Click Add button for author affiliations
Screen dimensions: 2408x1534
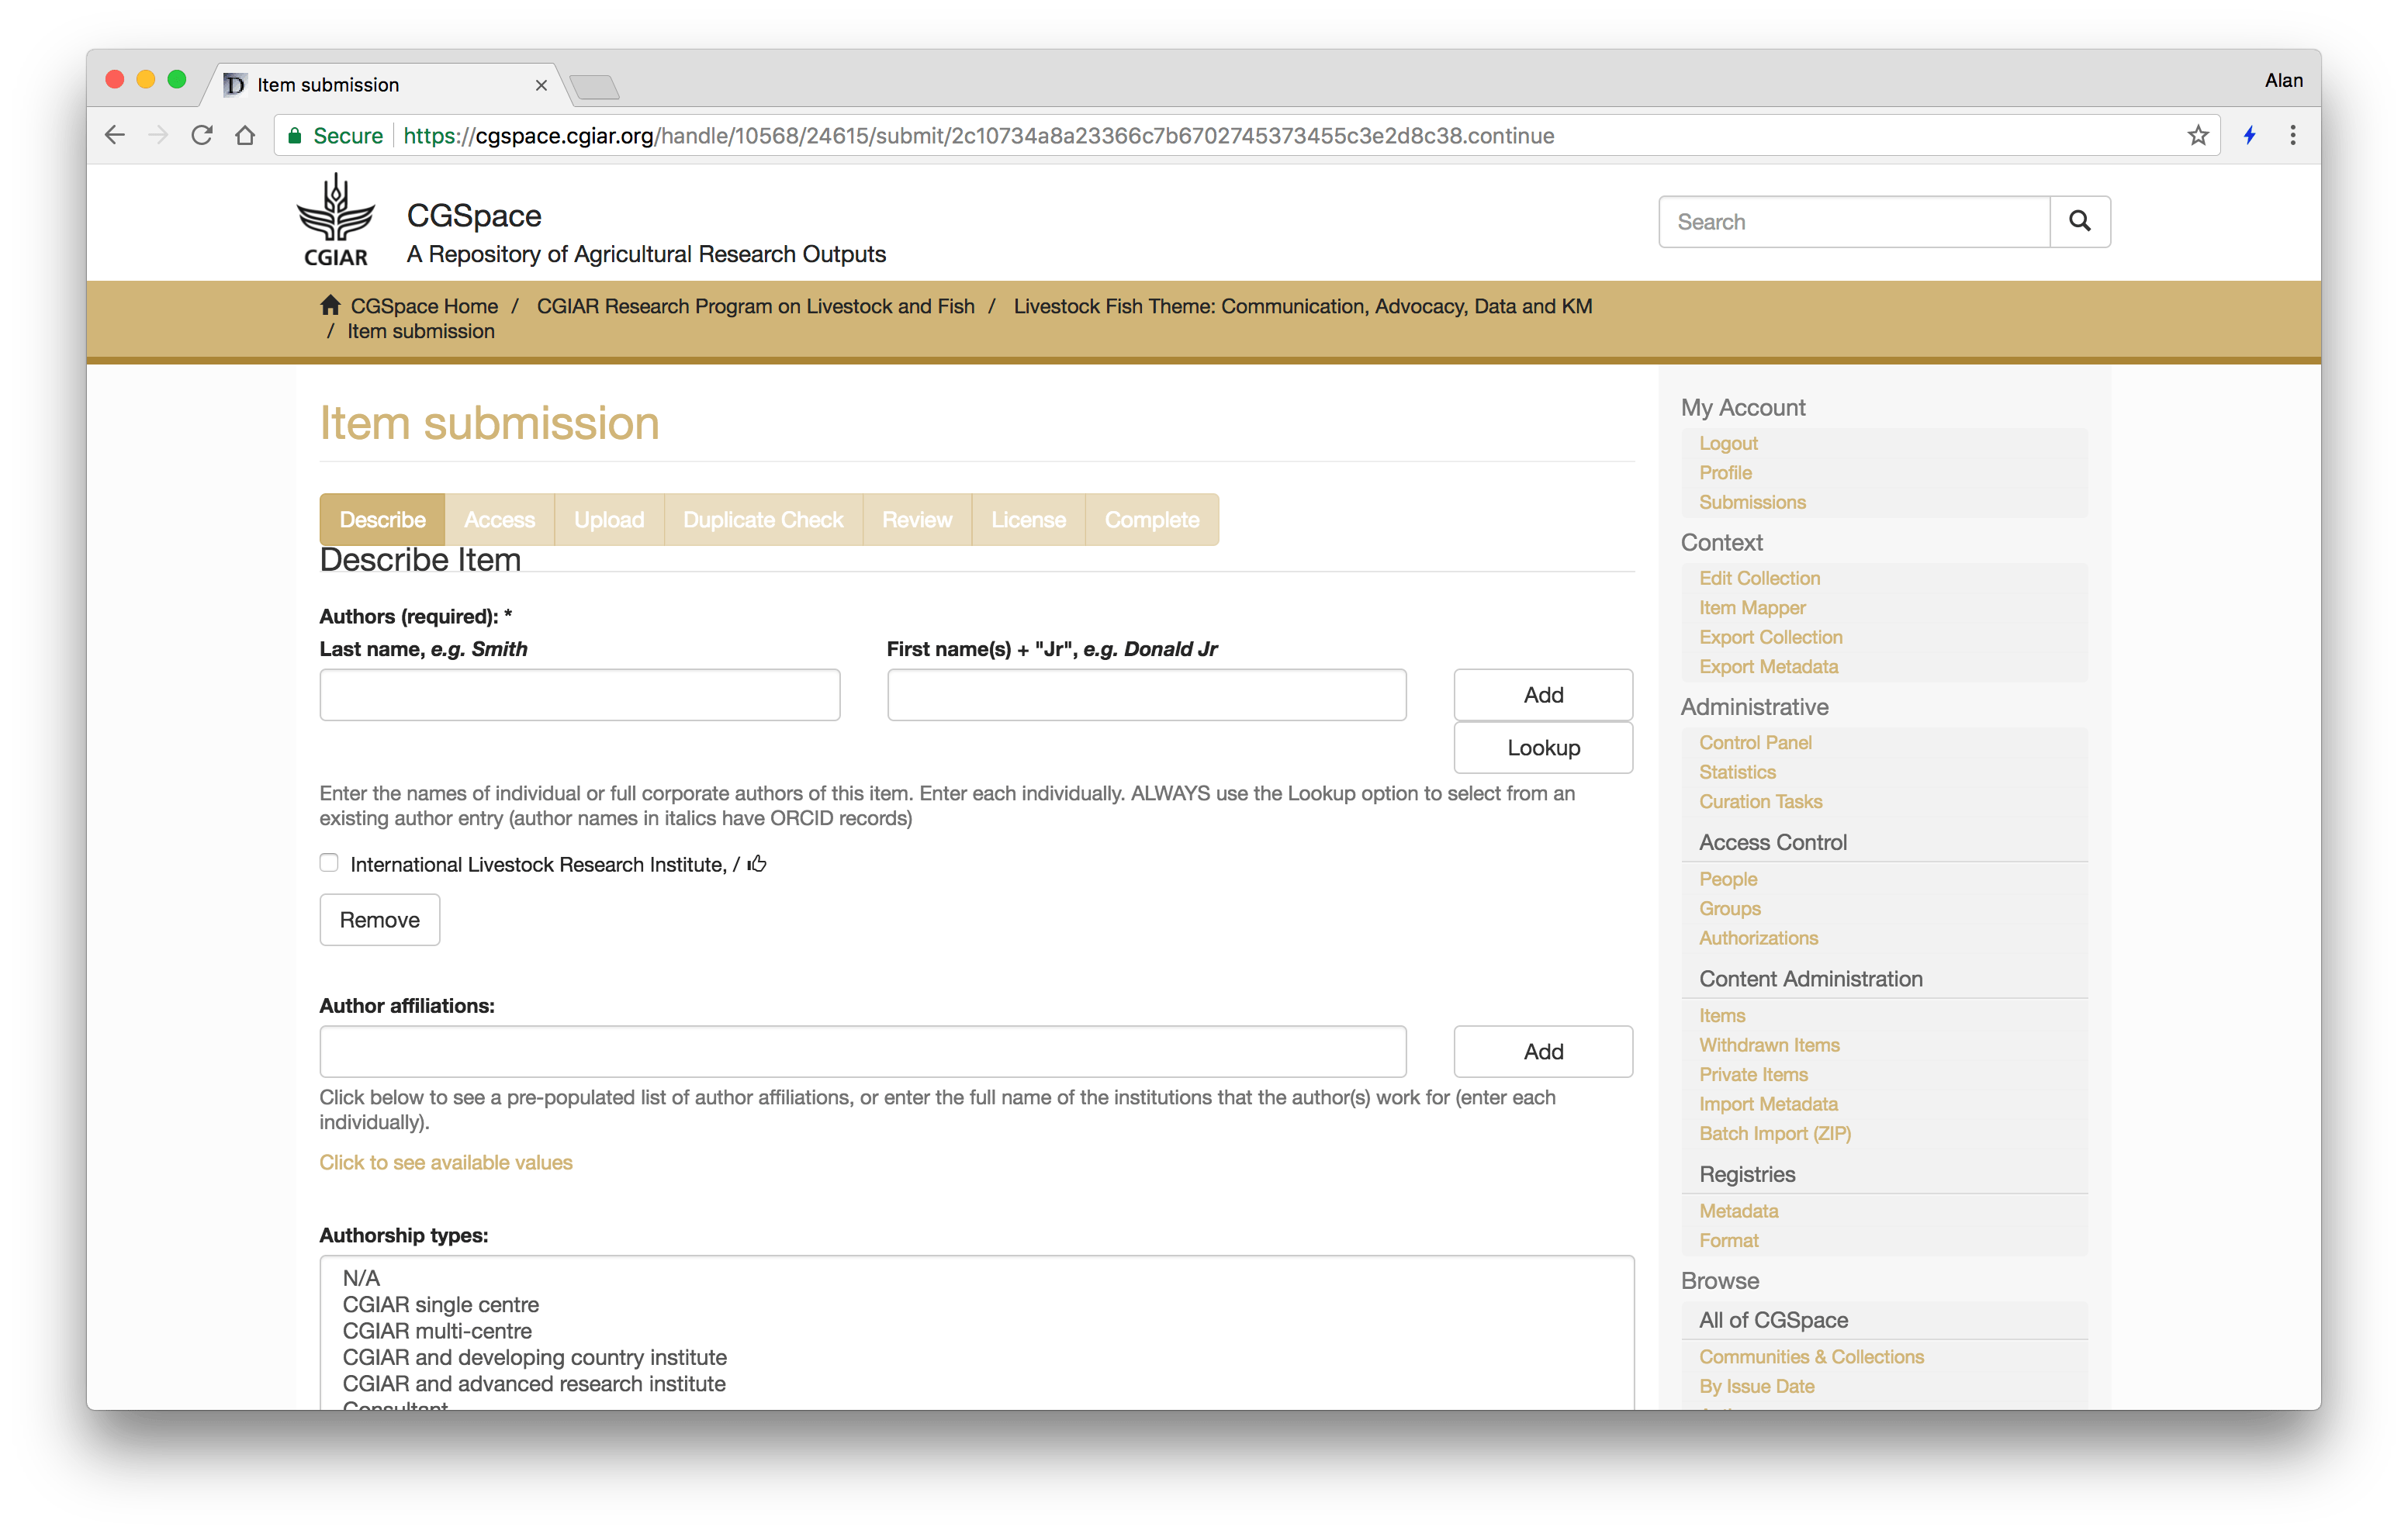coord(1543,1051)
